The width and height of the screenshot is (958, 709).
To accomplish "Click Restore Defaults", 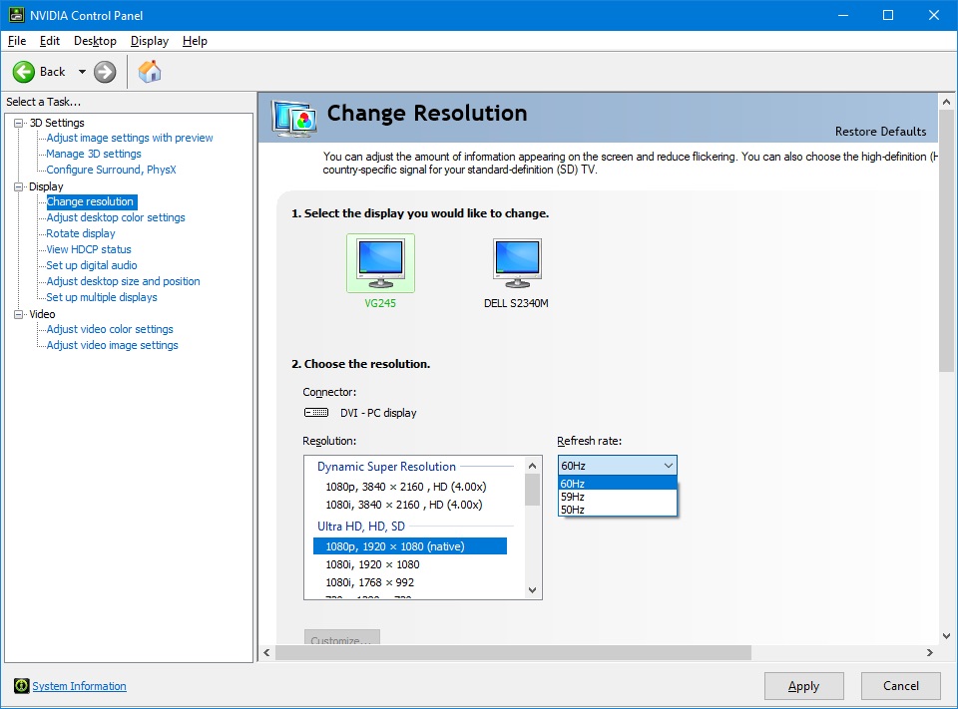I will [880, 132].
